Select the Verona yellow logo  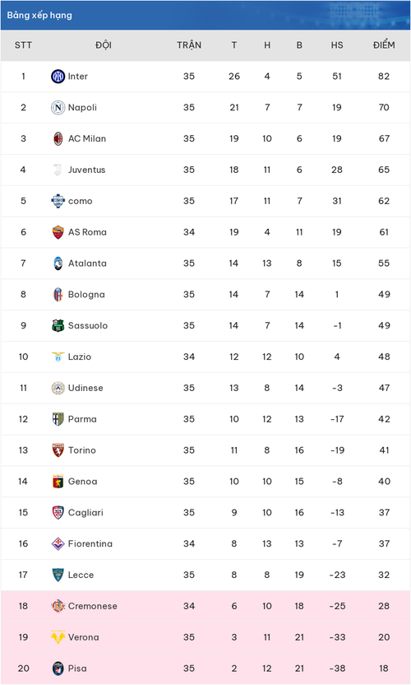pos(58,637)
